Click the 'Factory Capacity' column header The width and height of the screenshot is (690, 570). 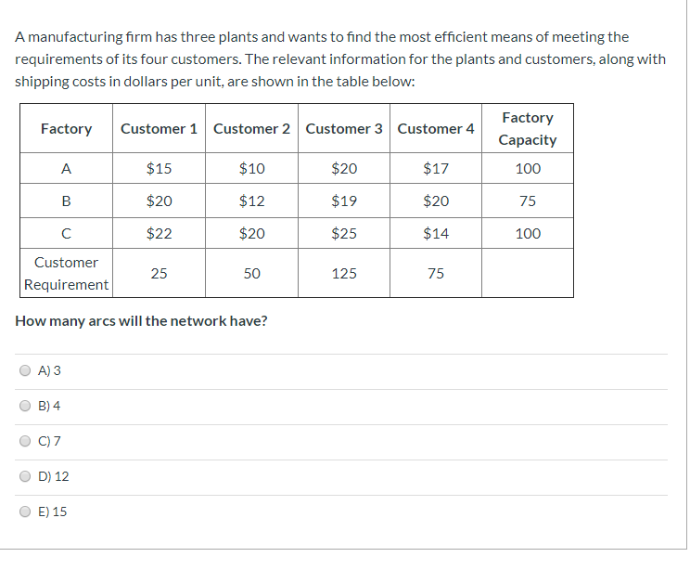[527, 129]
